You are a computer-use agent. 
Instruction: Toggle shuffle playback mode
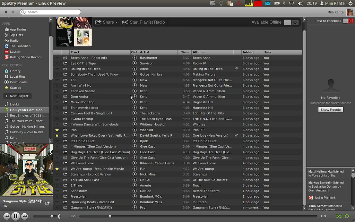click(x=339, y=216)
